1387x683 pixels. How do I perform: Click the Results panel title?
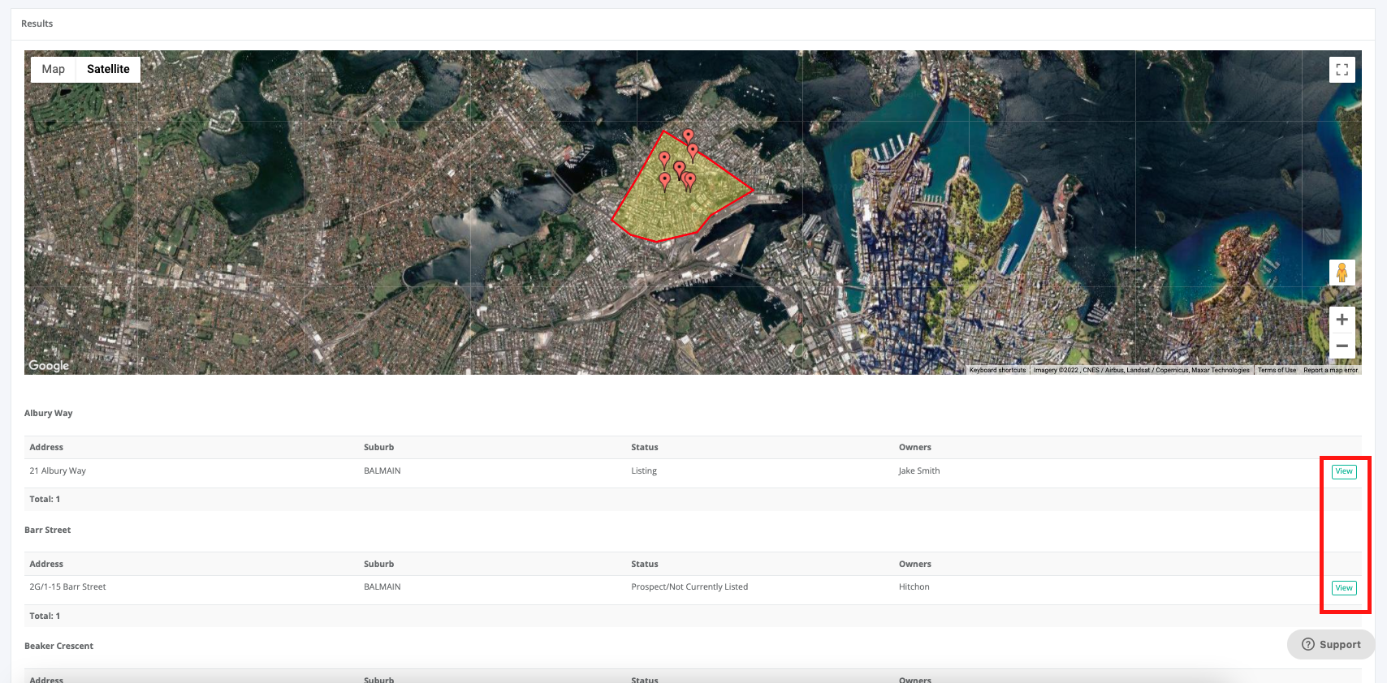click(x=37, y=24)
